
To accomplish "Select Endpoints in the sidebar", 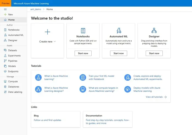I will tap(13, 71).
